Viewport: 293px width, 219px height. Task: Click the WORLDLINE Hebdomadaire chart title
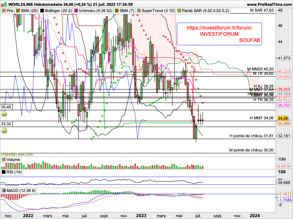[x=35, y=4]
